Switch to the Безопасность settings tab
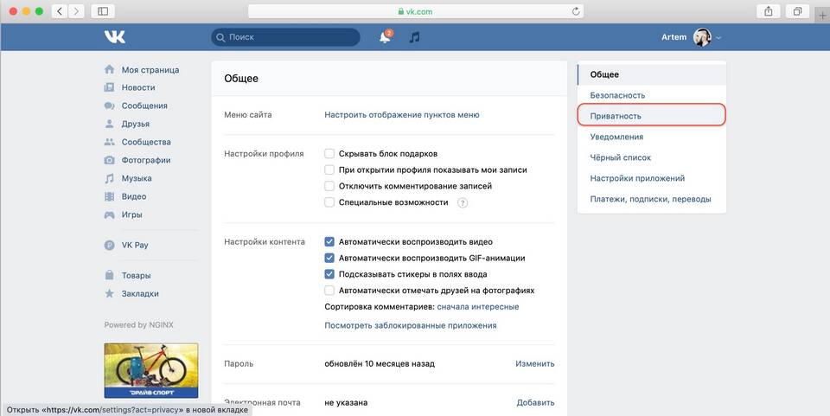Viewport: 830px width, 416px height. tap(617, 95)
